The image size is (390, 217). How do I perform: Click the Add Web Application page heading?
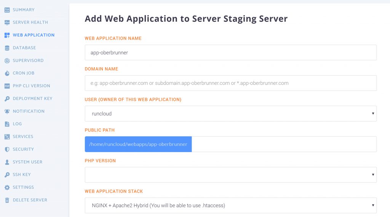click(186, 19)
